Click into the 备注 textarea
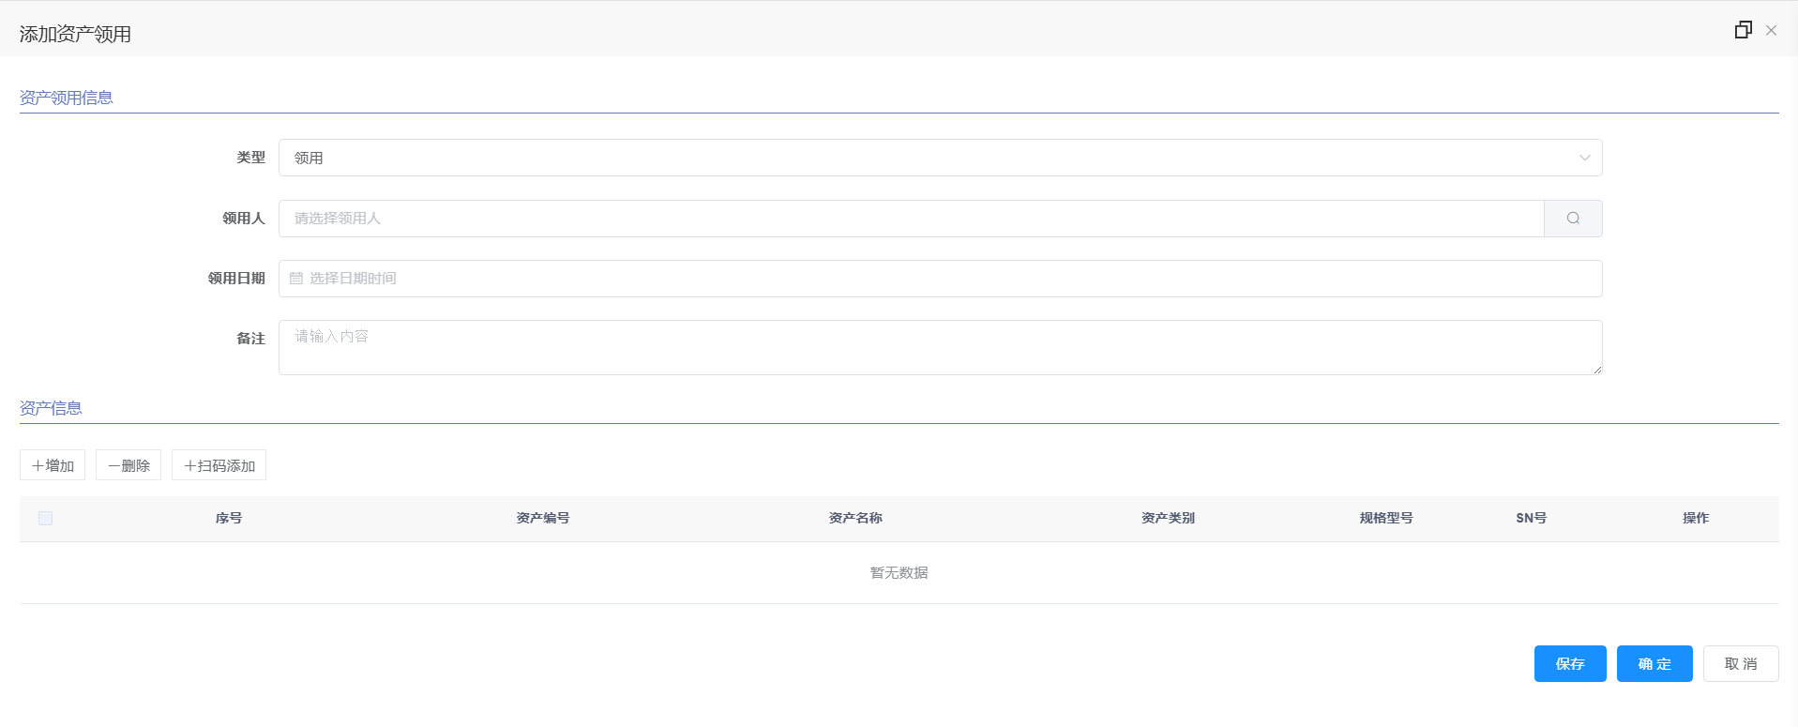The height and width of the screenshot is (727, 1798). [940, 347]
